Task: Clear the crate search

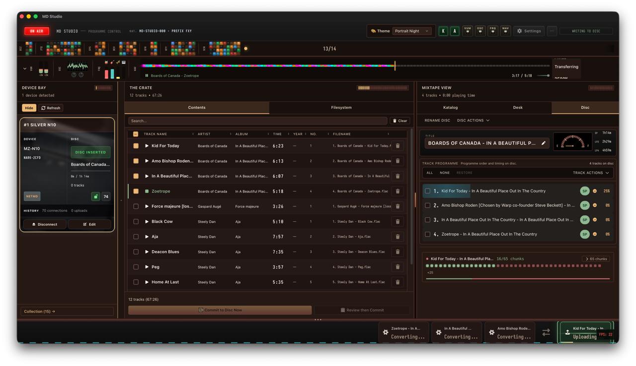Action: click(400, 121)
